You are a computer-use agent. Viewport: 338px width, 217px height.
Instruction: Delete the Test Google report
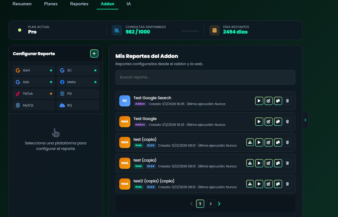287,122
